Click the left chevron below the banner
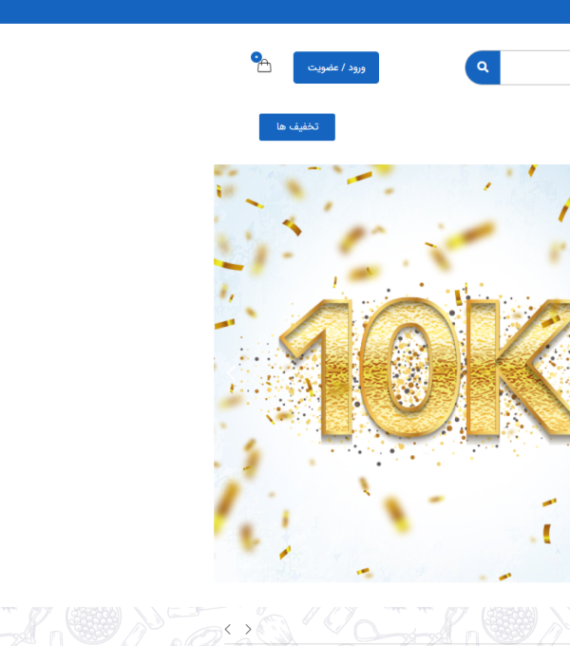The image size is (570, 646). 228,629
